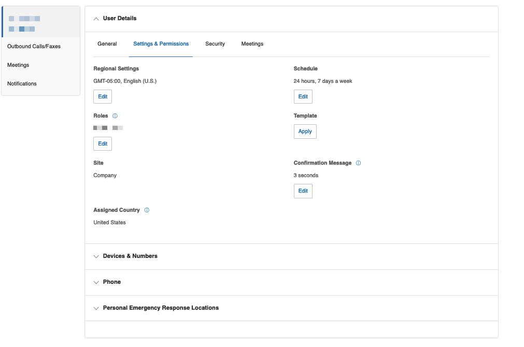Go to the Meetings tab in User Details
The height and width of the screenshot is (347, 524).
[x=252, y=44]
